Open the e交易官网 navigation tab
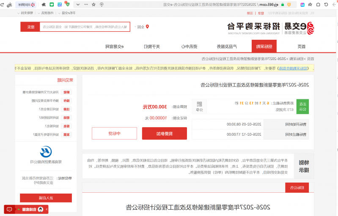This screenshot has height=216, width=338. (x=115, y=46)
